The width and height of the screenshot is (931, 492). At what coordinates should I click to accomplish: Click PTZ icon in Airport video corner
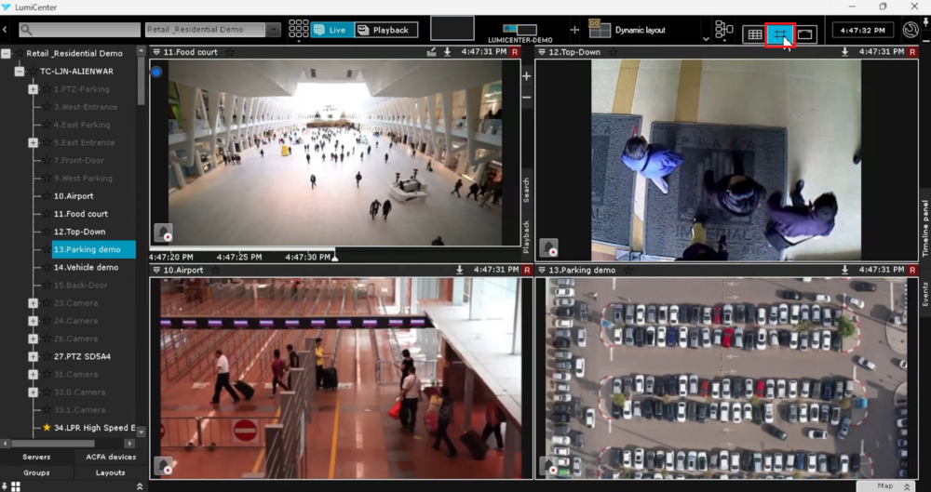coord(163,465)
